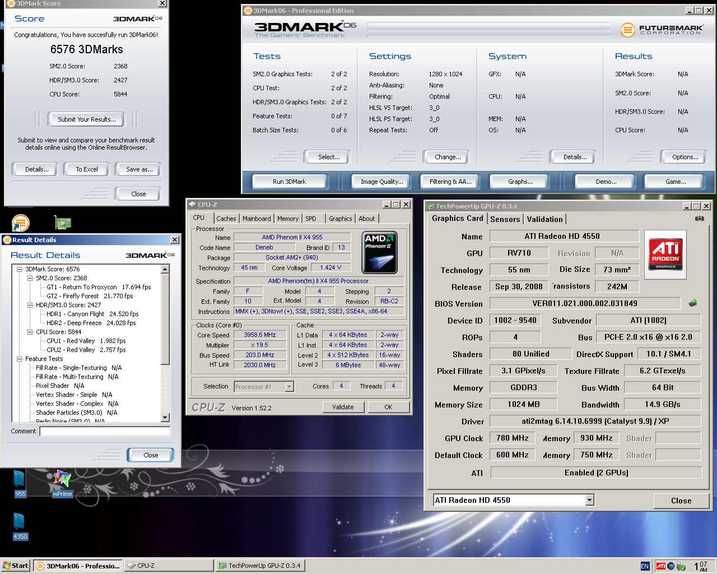Screen dimensions: 717x574
Task: Switch to Mainboard tab in CPU-Z
Action: 257,219
